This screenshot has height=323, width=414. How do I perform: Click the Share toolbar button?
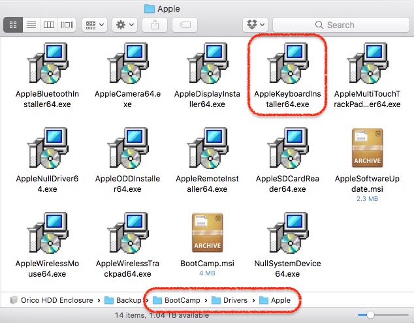(155, 25)
